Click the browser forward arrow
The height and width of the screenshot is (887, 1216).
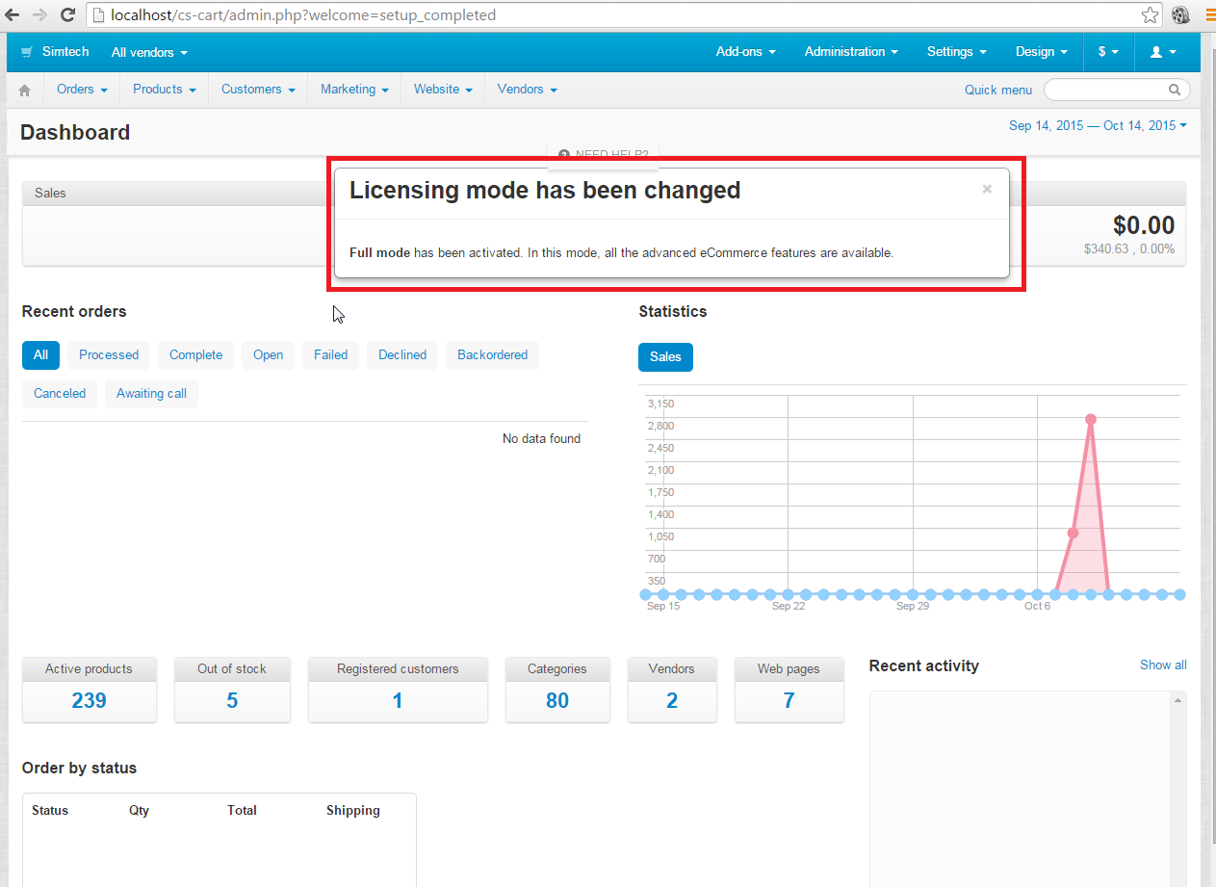click(x=39, y=14)
